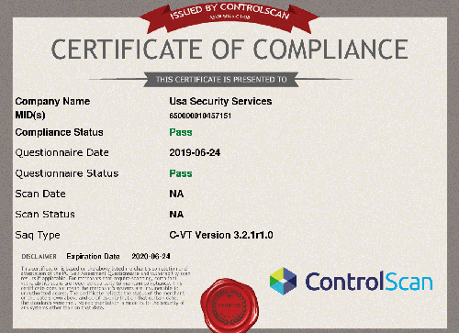Image resolution: width=459 pixels, height=333 pixels.
Task: Click the Scan Status NA value
Action: tap(176, 215)
